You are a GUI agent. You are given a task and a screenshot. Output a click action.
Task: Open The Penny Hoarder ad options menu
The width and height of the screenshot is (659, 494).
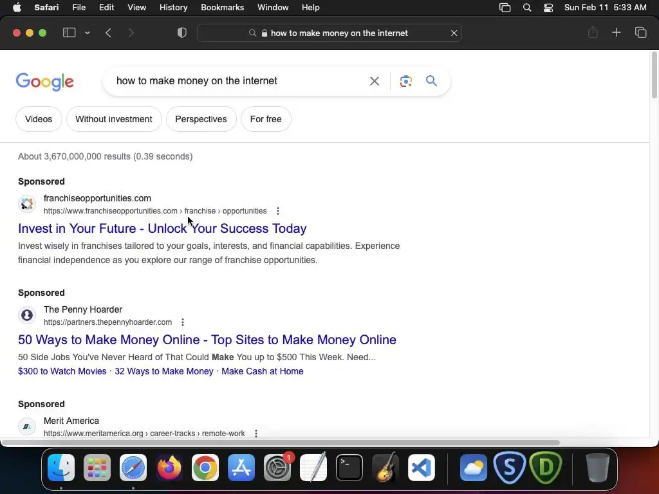coord(182,322)
